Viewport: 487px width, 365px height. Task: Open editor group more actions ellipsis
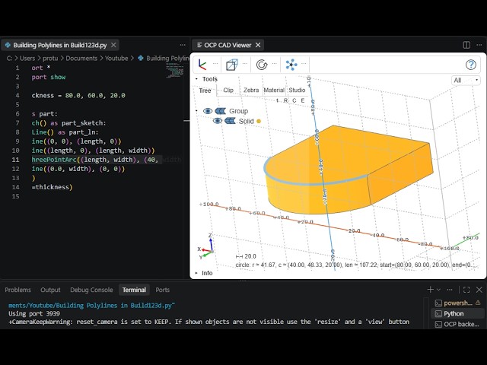pyautogui.click(x=183, y=45)
